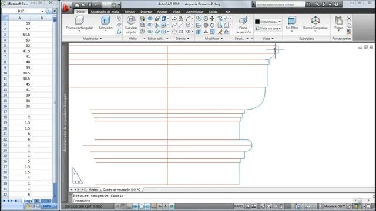Click the solid Union icon in Editar sólidos
Viewport: 376px width, 211px height.
click(150, 18)
